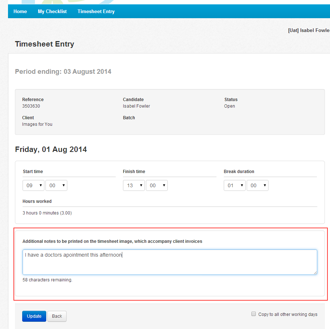The height and width of the screenshot is (329, 330).
Task: Expand the Finish time minutes dropdown
Action: (x=156, y=185)
